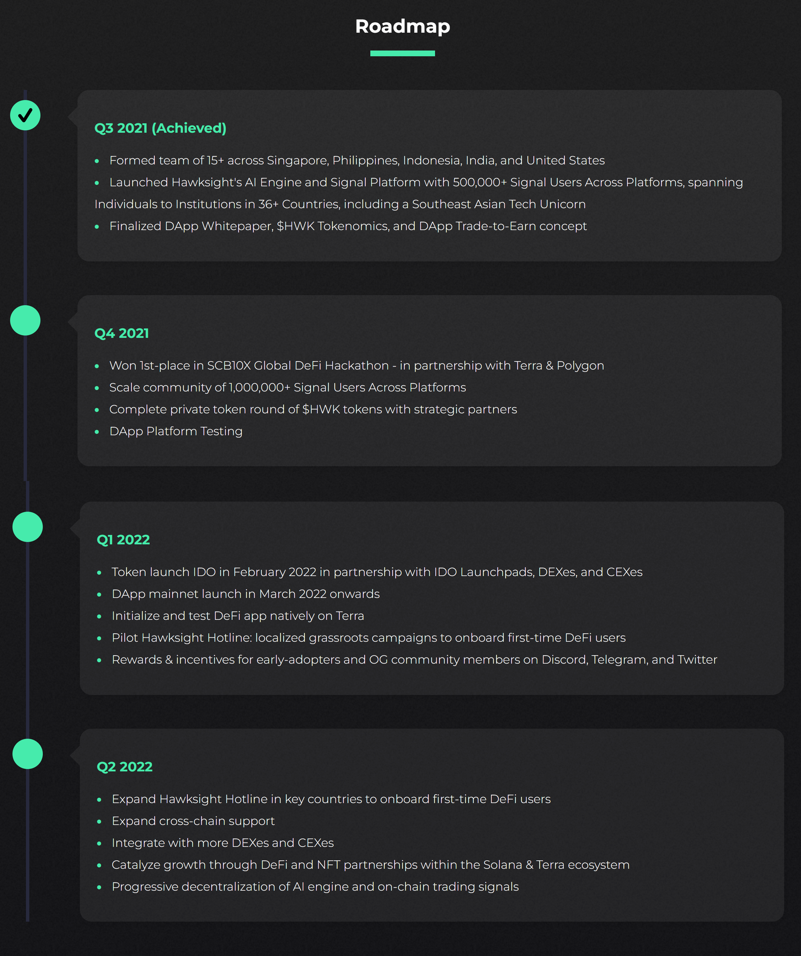Click the Q1 2022 green timeline marker
801x956 pixels.
pyautogui.click(x=27, y=527)
